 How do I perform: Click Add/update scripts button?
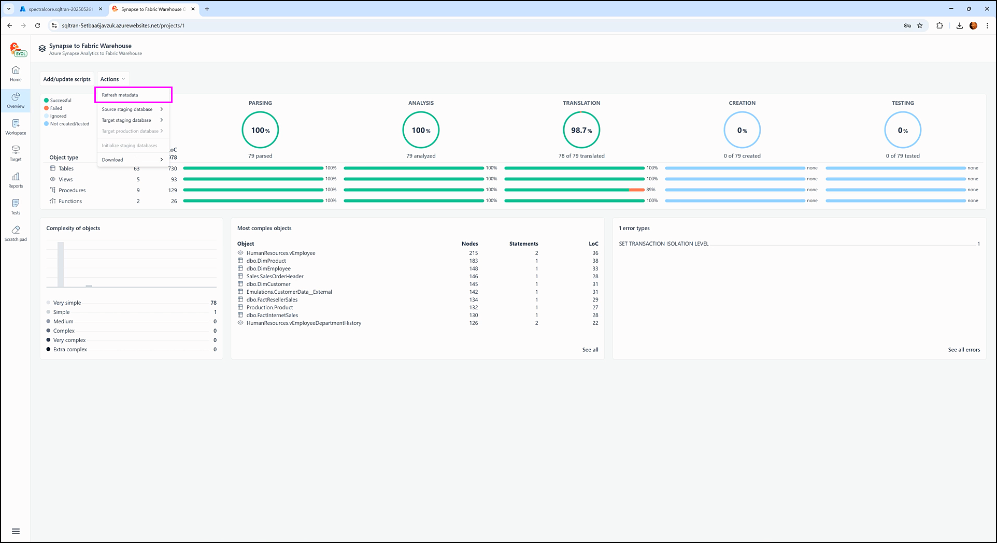[x=67, y=79]
